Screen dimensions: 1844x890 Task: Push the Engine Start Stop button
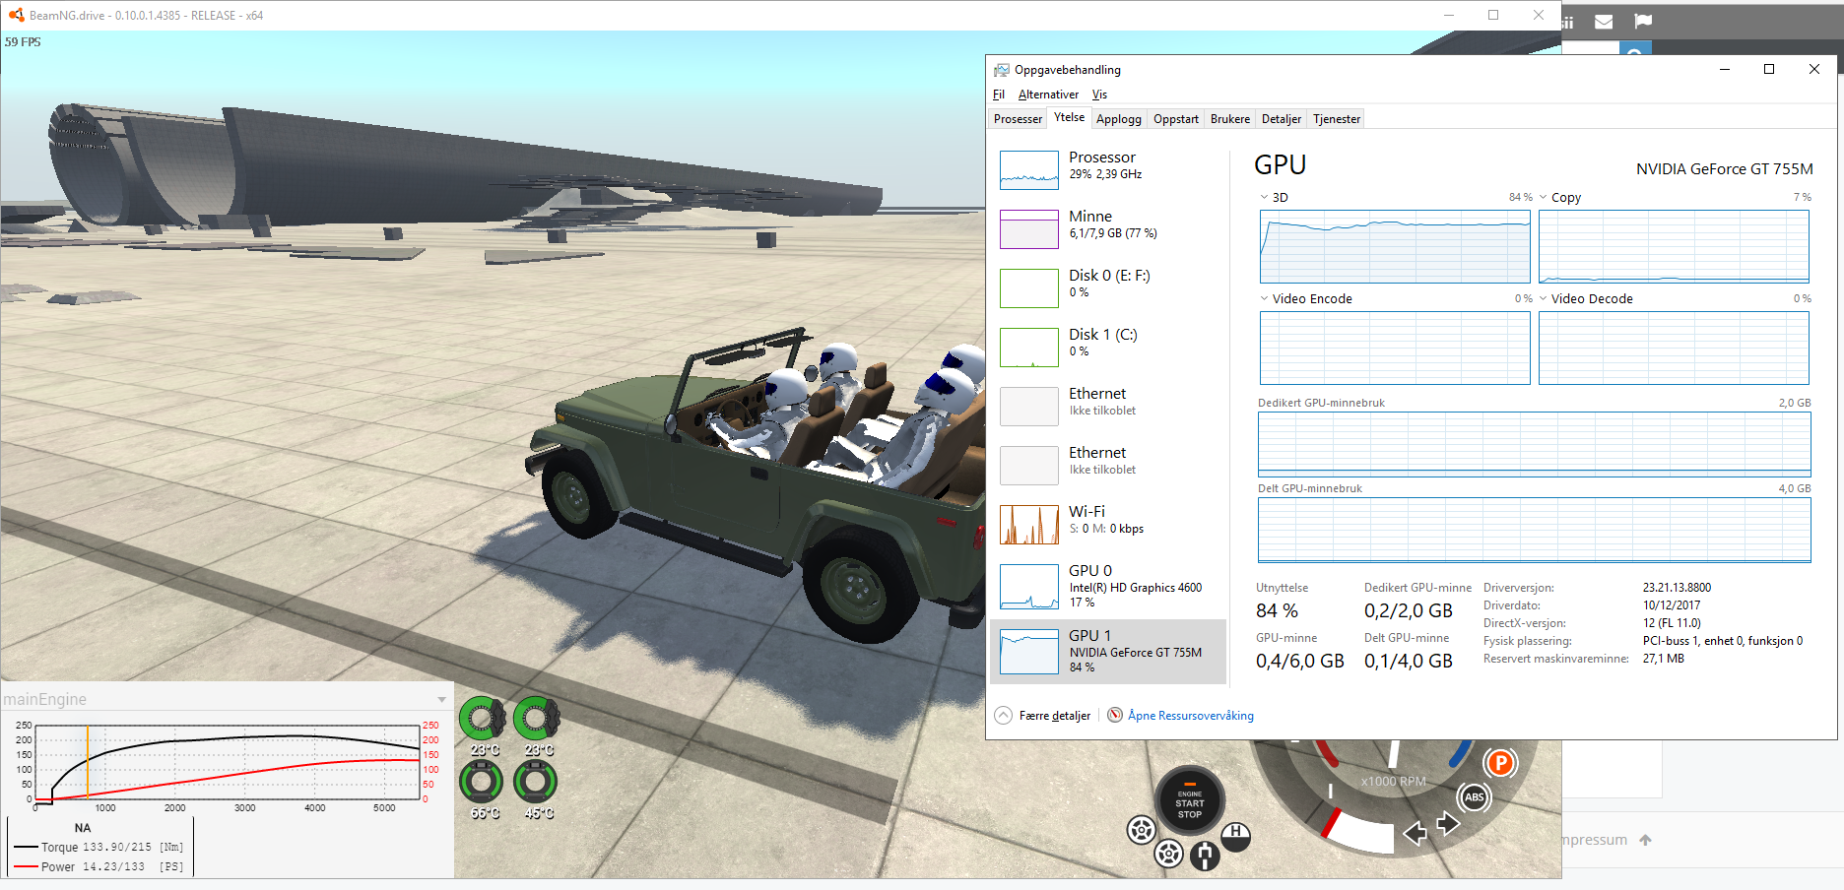[1189, 801]
